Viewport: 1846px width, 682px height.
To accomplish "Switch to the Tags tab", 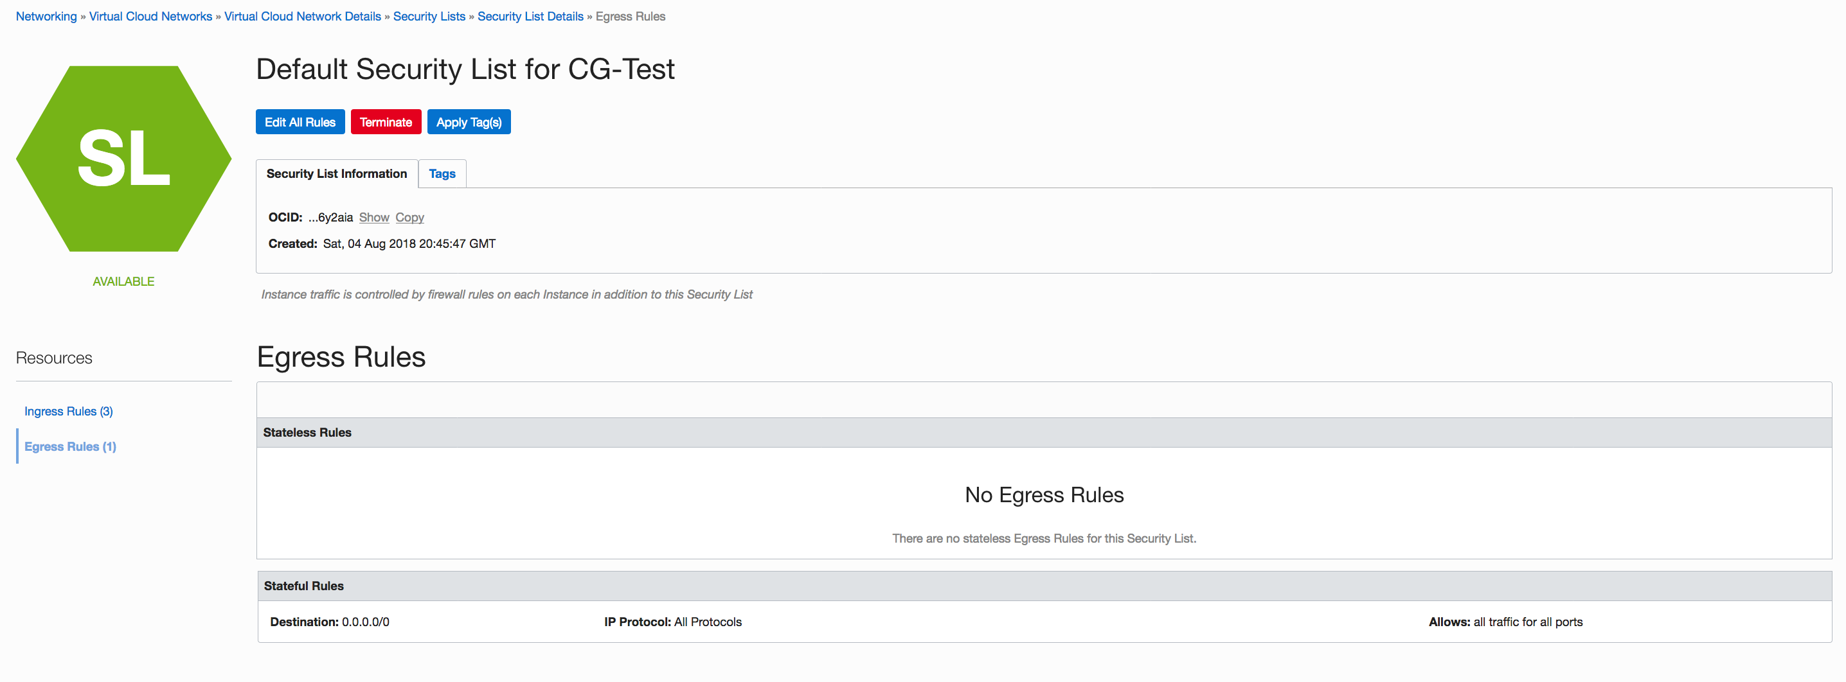I will 442,174.
